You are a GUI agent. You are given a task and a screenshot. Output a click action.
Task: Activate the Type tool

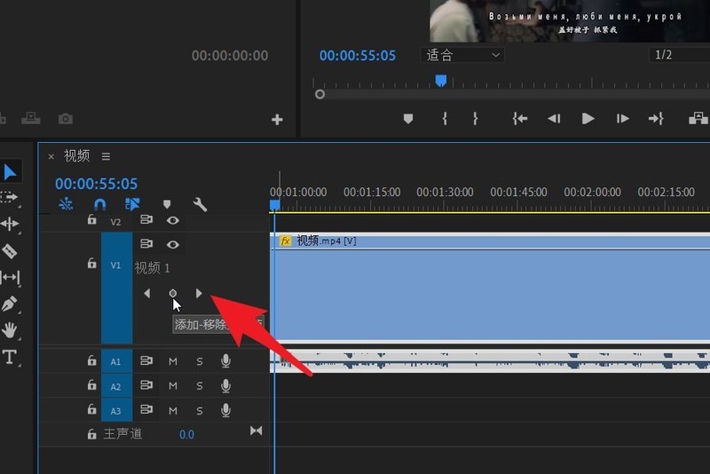10,357
